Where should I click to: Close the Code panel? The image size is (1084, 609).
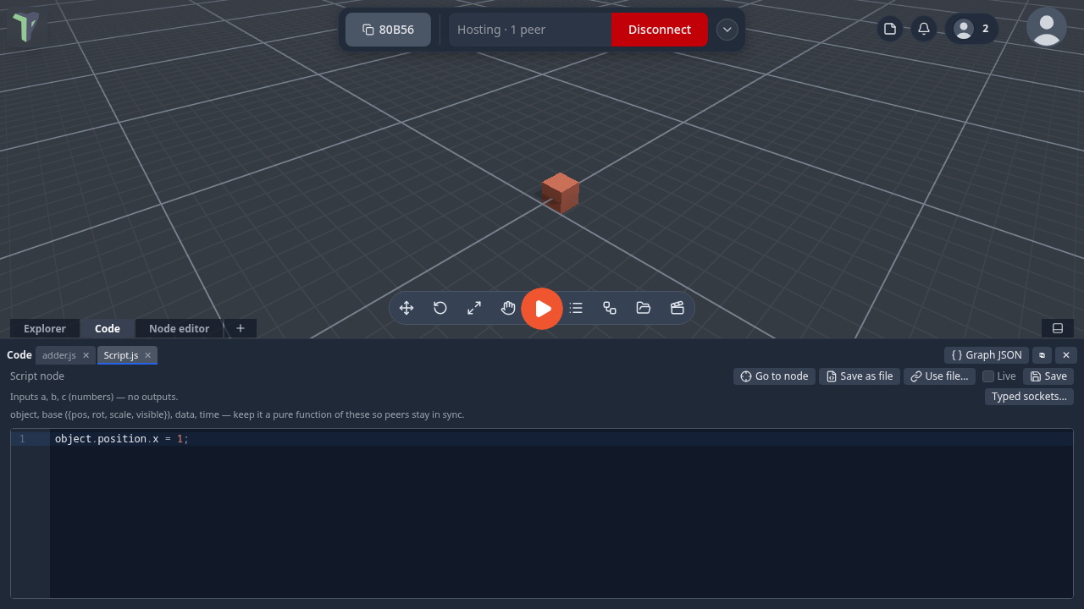pyautogui.click(x=1066, y=355)
